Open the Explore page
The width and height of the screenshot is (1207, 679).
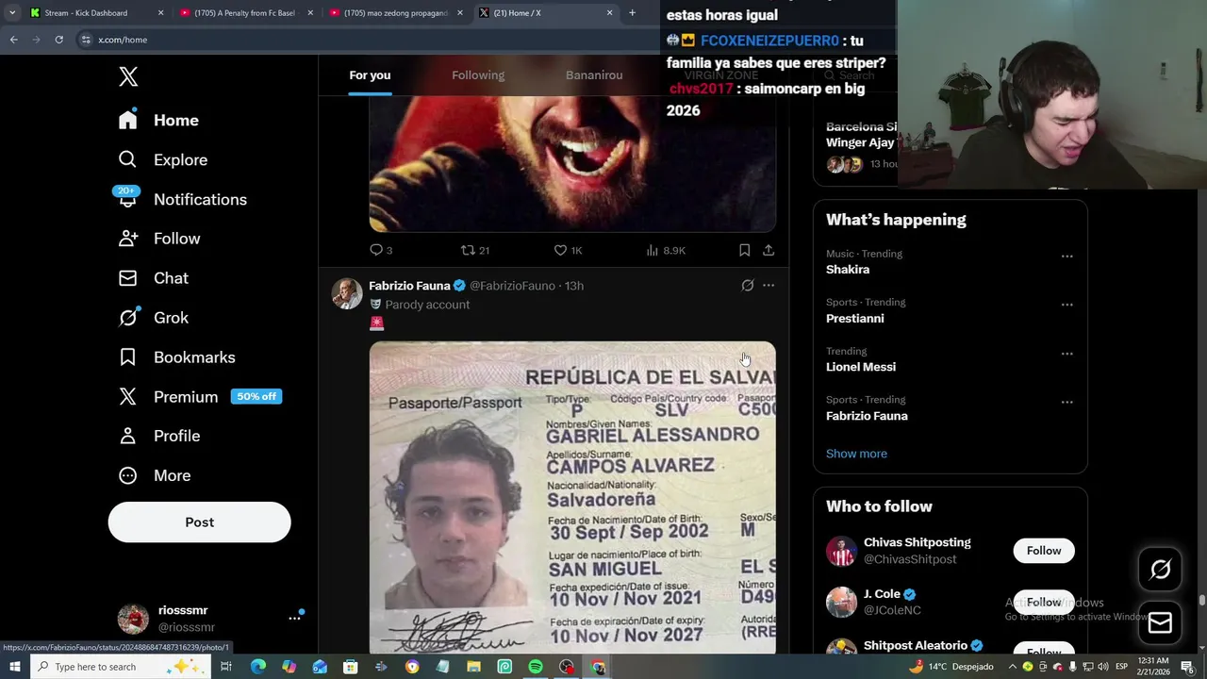[x=162, y=159]
